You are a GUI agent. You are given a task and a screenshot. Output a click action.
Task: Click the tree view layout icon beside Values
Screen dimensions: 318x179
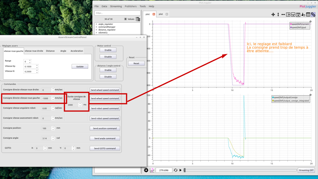[138, 19]
